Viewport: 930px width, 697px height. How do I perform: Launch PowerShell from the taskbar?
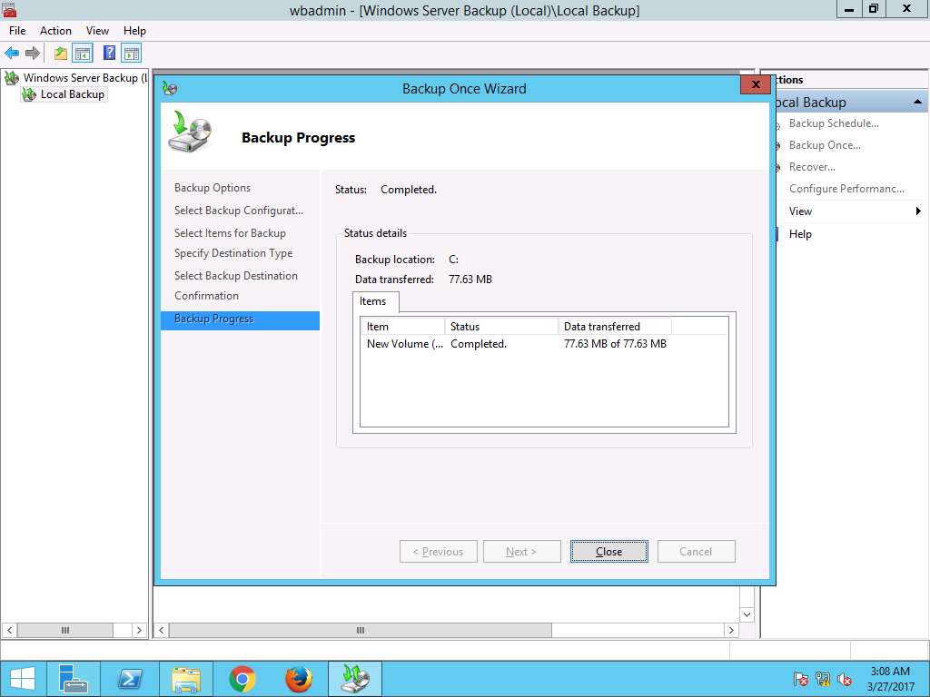[130, 679]
